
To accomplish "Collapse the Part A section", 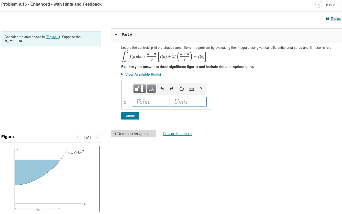I will [116, 34].
